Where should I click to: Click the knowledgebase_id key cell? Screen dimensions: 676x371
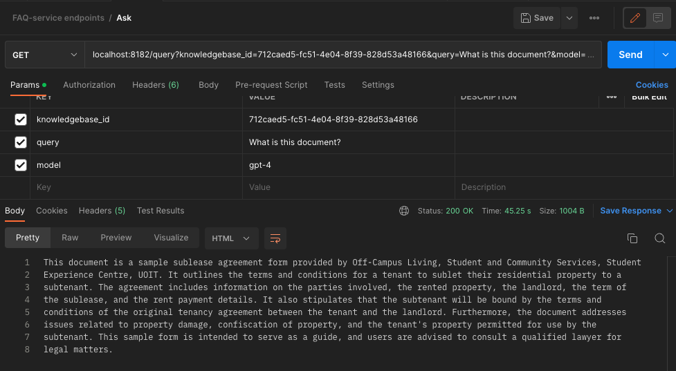click(136, 120)
